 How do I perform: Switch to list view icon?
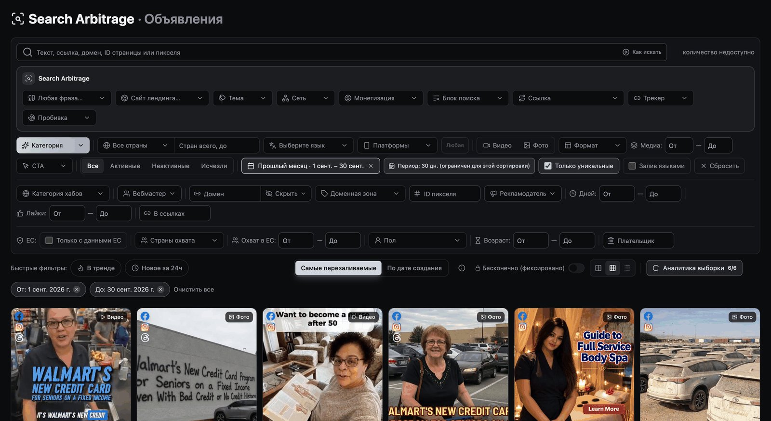(x=627, y=268)
